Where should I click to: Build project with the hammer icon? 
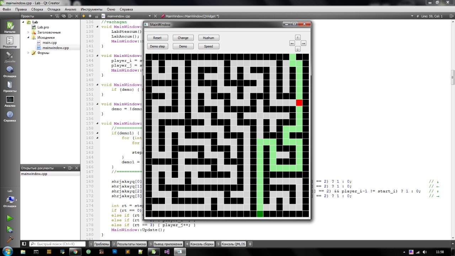coord(10,240)
